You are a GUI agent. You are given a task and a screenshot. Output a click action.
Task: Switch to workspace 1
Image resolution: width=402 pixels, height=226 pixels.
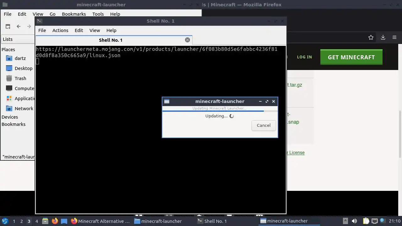14,221
